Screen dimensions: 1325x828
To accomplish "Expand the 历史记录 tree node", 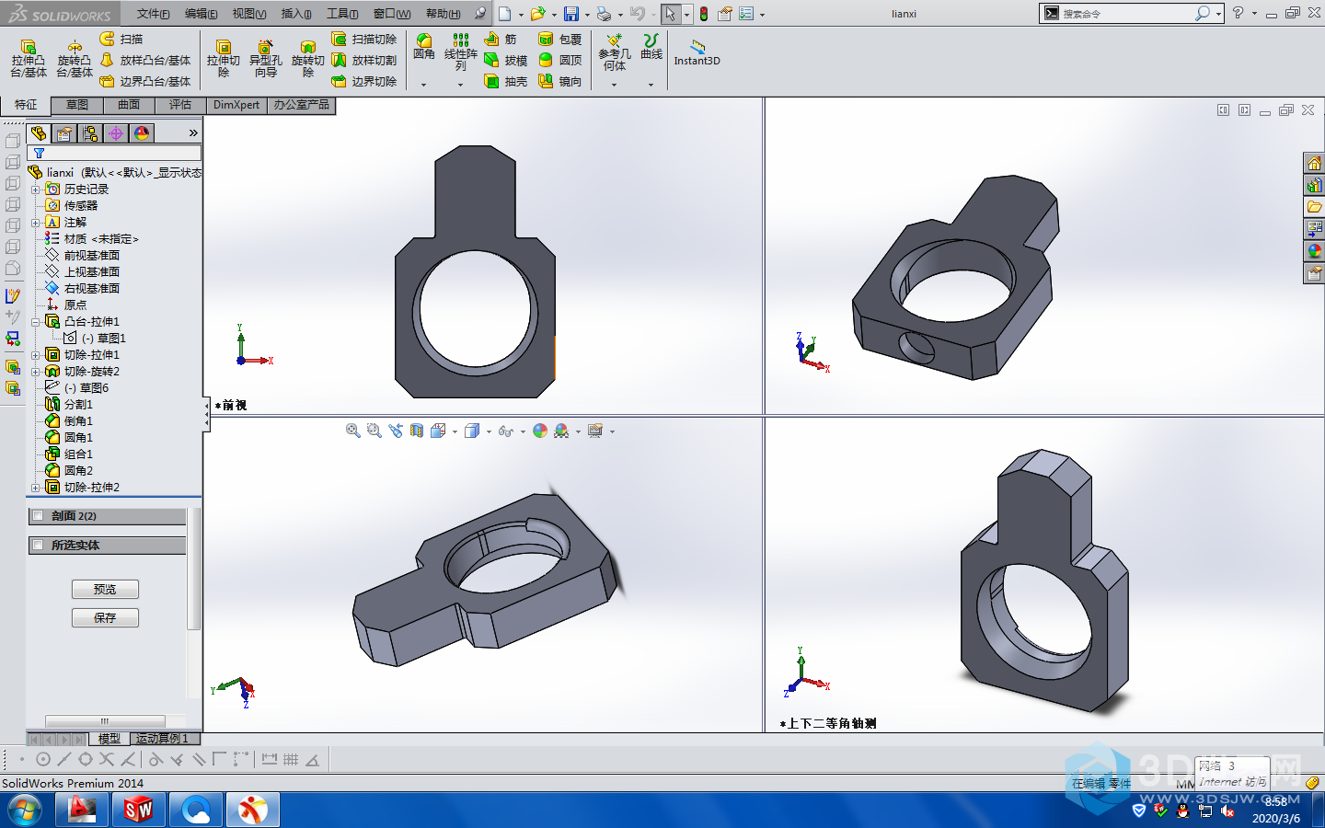I will click(35, 190).
